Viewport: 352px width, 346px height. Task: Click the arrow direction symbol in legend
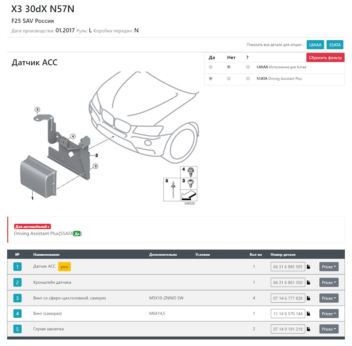(189, 195)
